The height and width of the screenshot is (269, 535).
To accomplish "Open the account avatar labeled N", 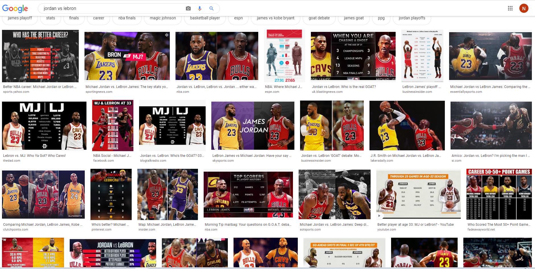I will point(524,9).
